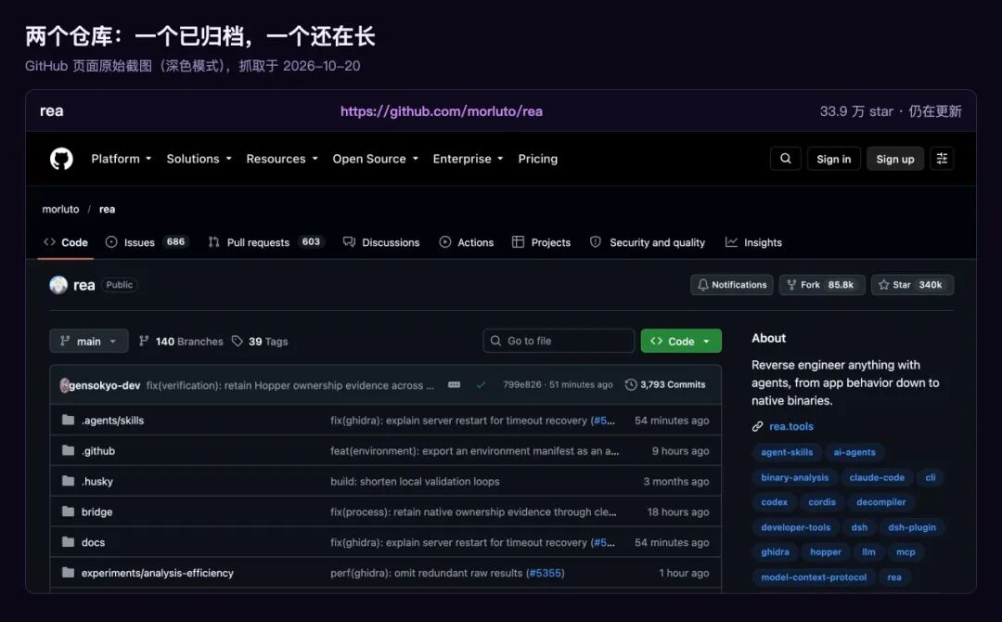The height and width of the screenshot is (622, 1002).
Task: Click the rea repository avatar
Action: pos(58,285)
